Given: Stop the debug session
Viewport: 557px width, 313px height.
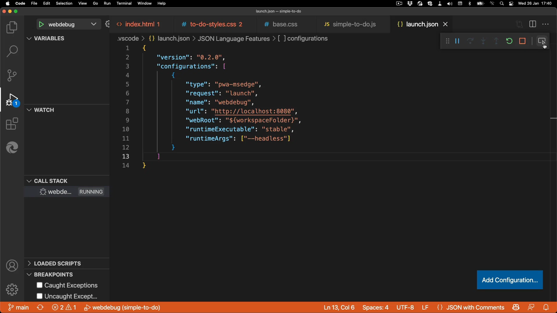Looking at the screenshot, I should (x=522, y=41).
